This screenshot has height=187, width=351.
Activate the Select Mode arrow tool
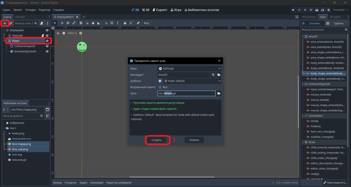tap(55, 23)
